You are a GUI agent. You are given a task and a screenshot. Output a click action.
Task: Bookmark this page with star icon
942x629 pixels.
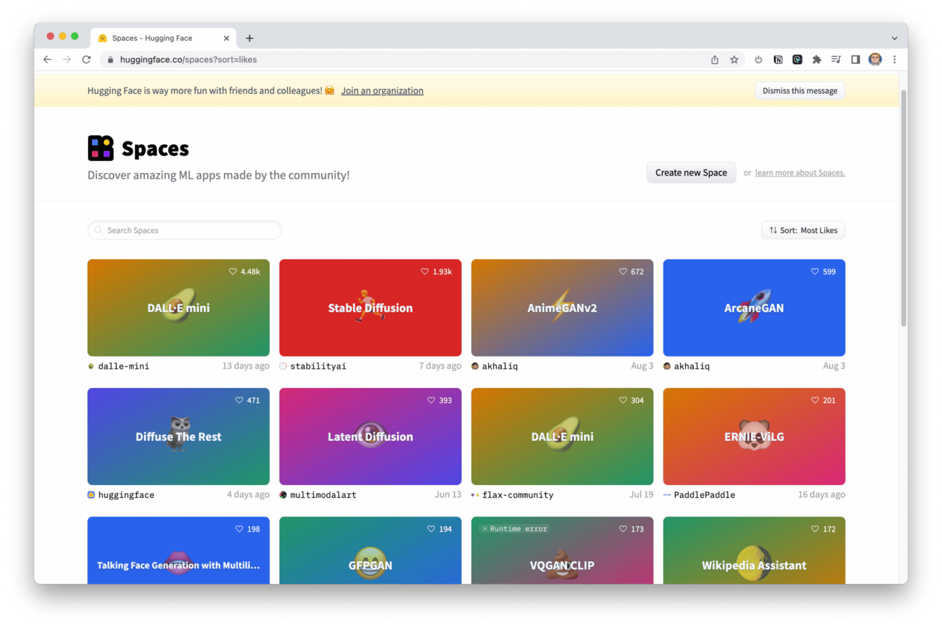pos(734,59)
